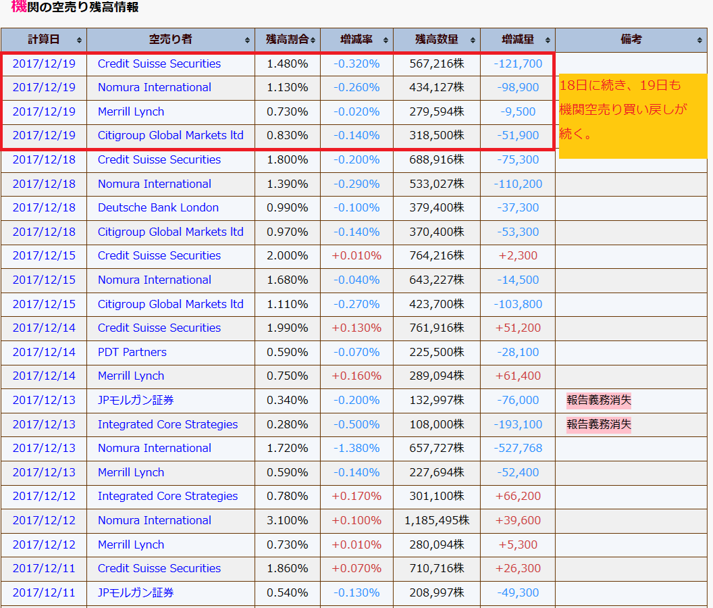Click the +0.170% change rate cell

pos(357,496)
